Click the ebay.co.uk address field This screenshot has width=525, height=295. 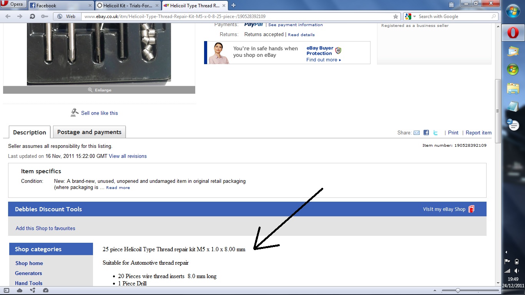236,17
